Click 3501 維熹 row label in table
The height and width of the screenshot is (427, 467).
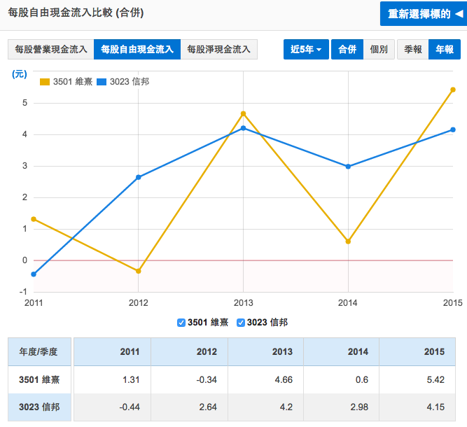click(x=39, y=379)
